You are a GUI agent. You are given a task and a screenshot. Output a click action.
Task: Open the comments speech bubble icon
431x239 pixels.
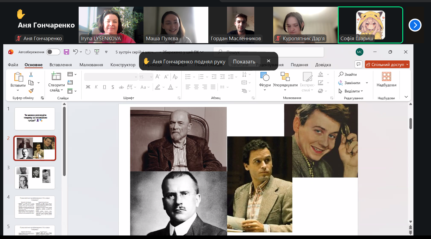coord(358,64)
